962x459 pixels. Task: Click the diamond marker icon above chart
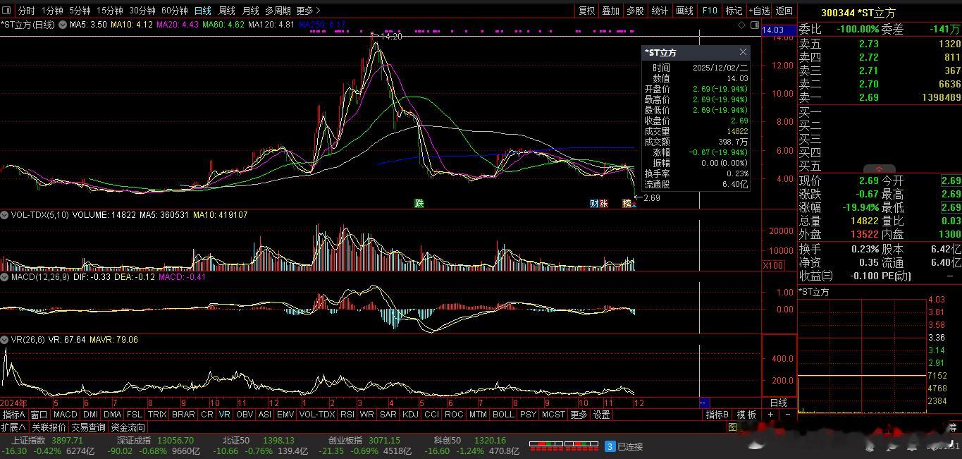742,25
